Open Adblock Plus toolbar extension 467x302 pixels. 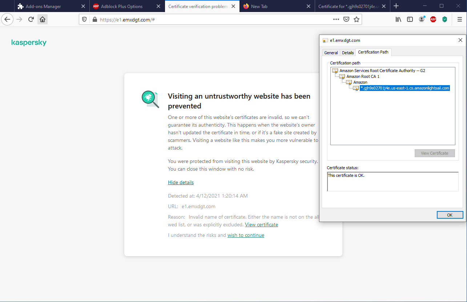pos(433,19)
